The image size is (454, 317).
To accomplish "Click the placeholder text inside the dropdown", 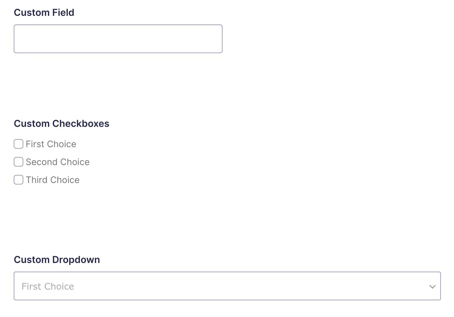I will tap(47, 286).
